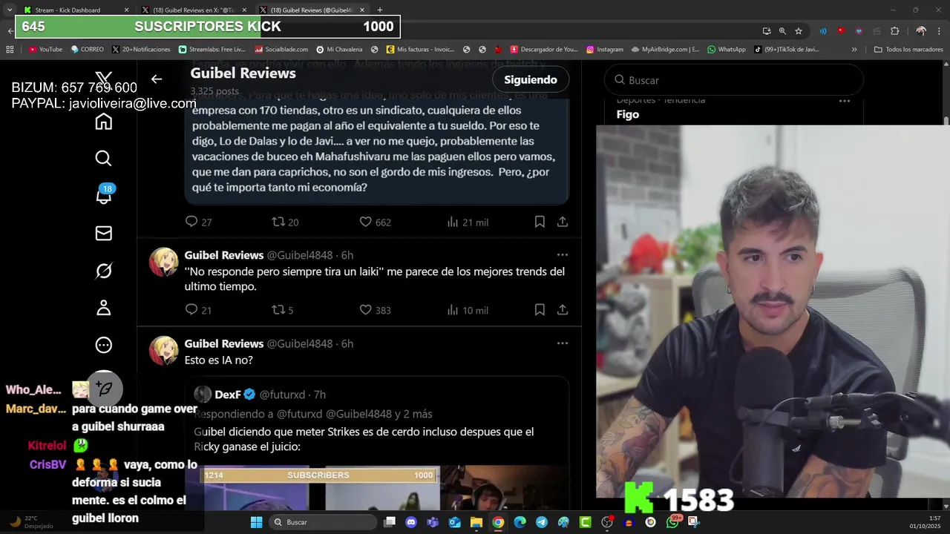Image resolution: width=950 pixels, height=534 pixels.
Task: Open Outlook from the taskbar
Action: click(x=454, y=522)
